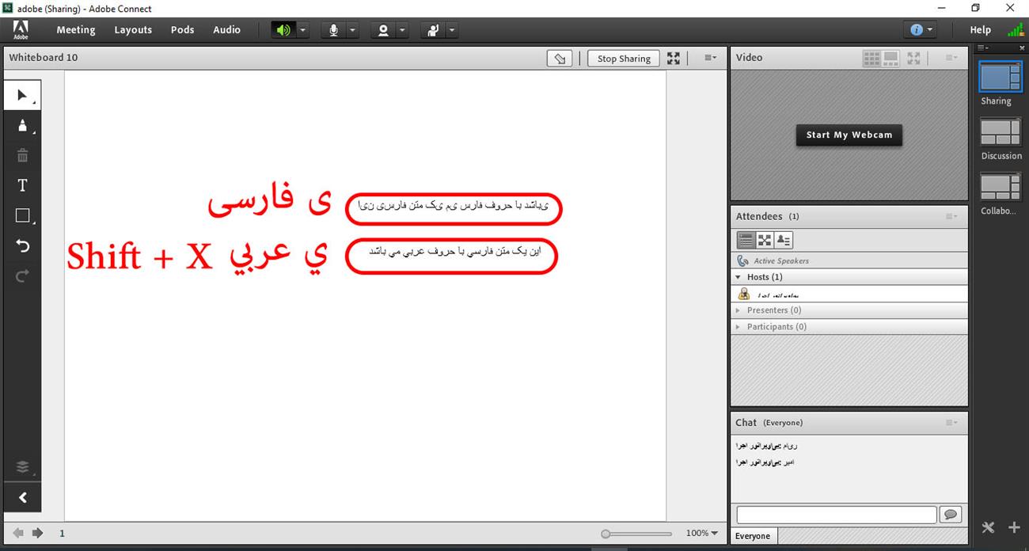Open the Help menu
1029x551 pixels.
(980, 30)
